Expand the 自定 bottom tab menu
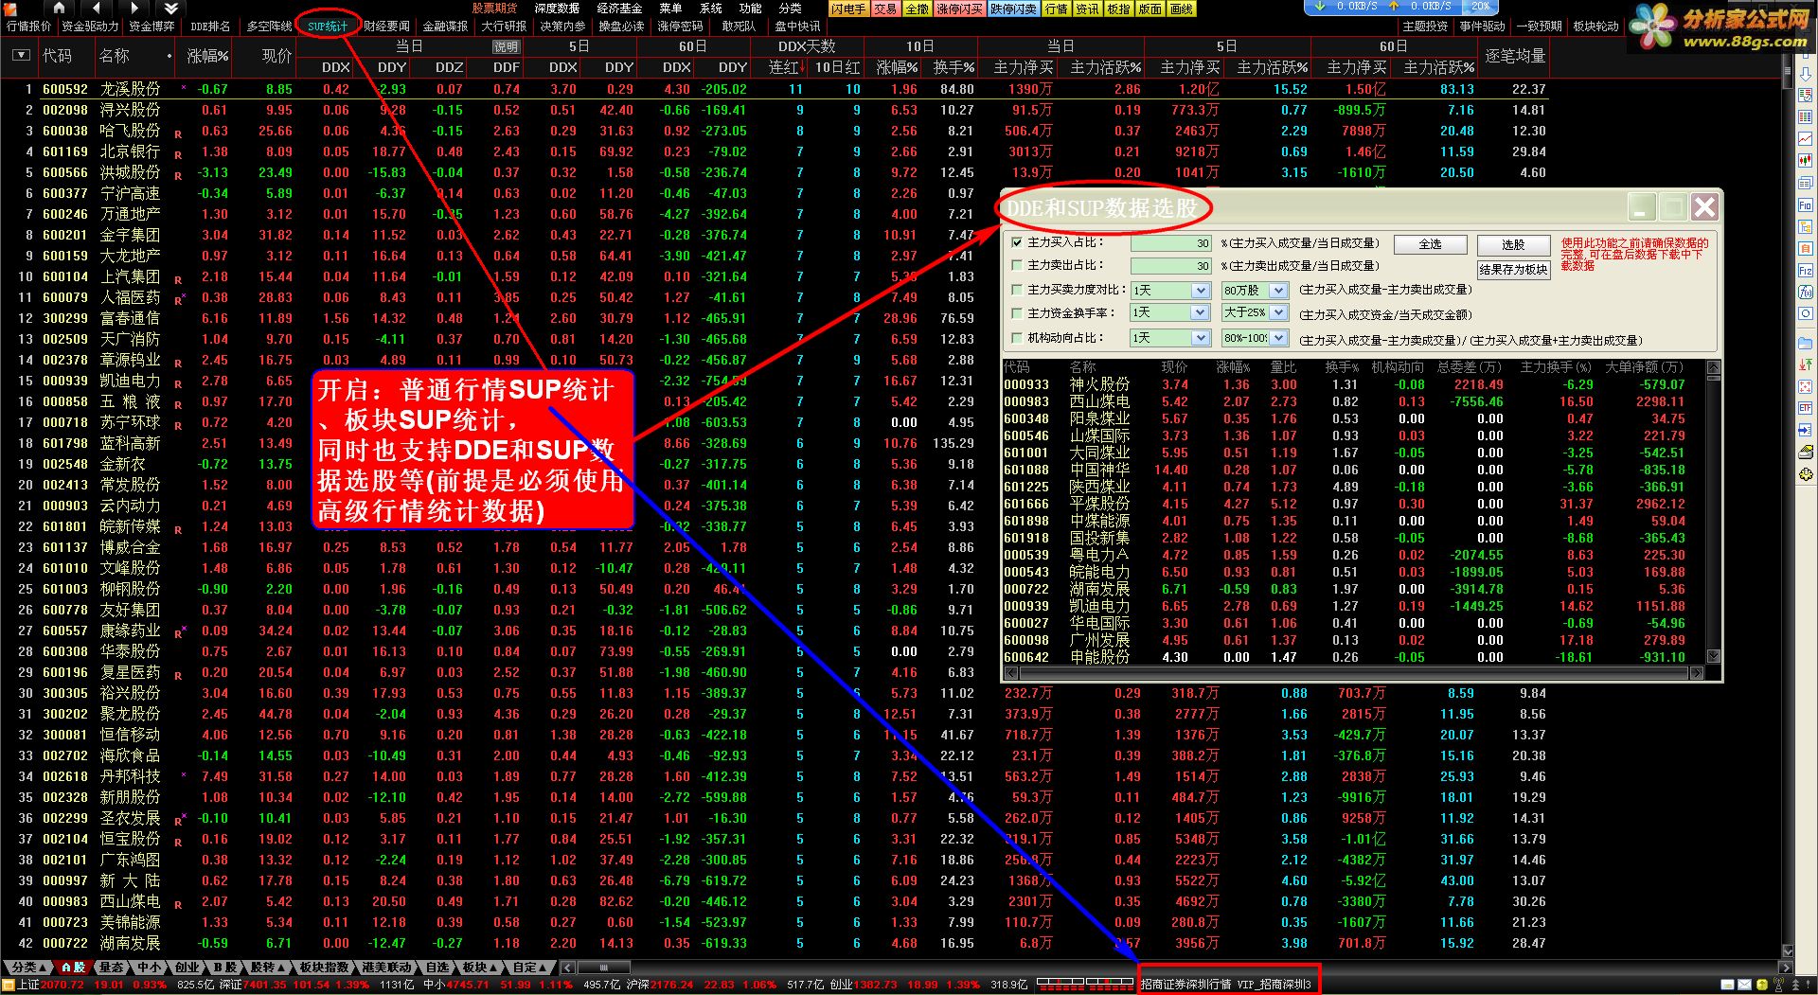This screenshot has width=1818, height=995. (530, 967)
